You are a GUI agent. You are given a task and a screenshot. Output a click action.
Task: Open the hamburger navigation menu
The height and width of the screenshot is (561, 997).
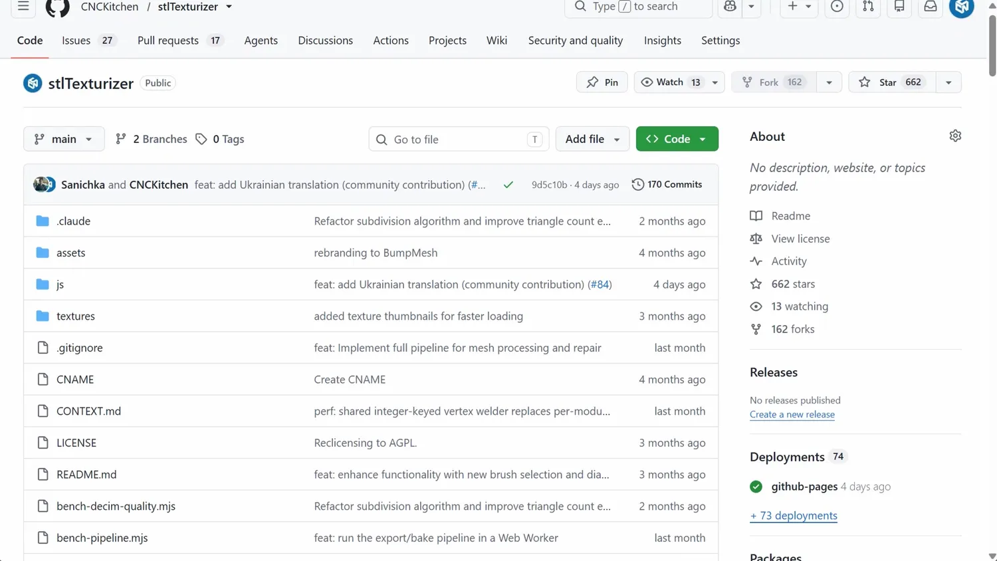click(23, 7)
